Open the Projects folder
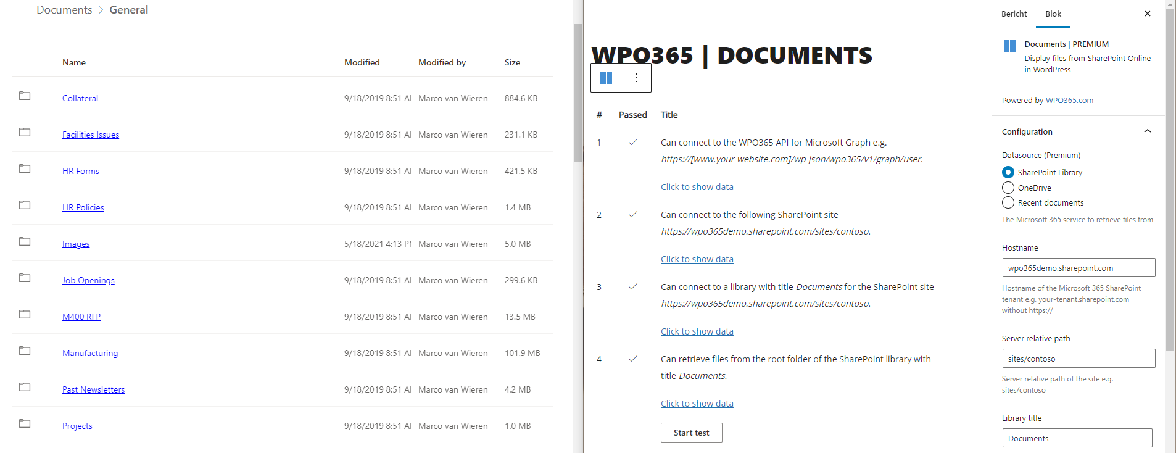 pos(77,426)
